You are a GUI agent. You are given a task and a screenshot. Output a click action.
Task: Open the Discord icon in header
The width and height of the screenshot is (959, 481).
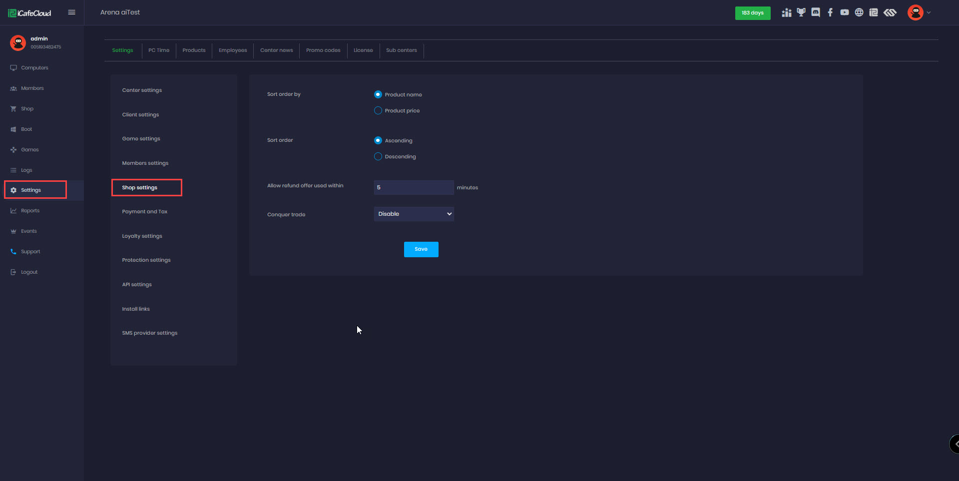point(816,12)
